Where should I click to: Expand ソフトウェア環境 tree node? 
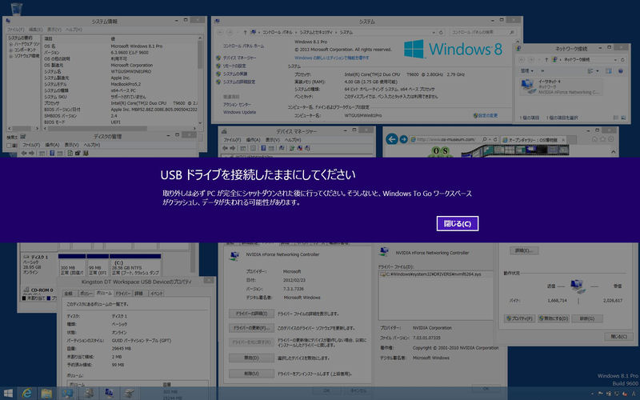pyautogui.click(x=11, y=55)
